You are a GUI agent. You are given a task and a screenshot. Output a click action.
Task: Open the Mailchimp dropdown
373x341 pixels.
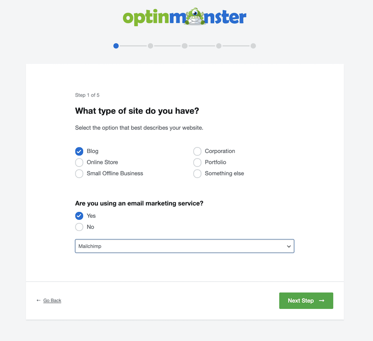(x=185, y=246)
